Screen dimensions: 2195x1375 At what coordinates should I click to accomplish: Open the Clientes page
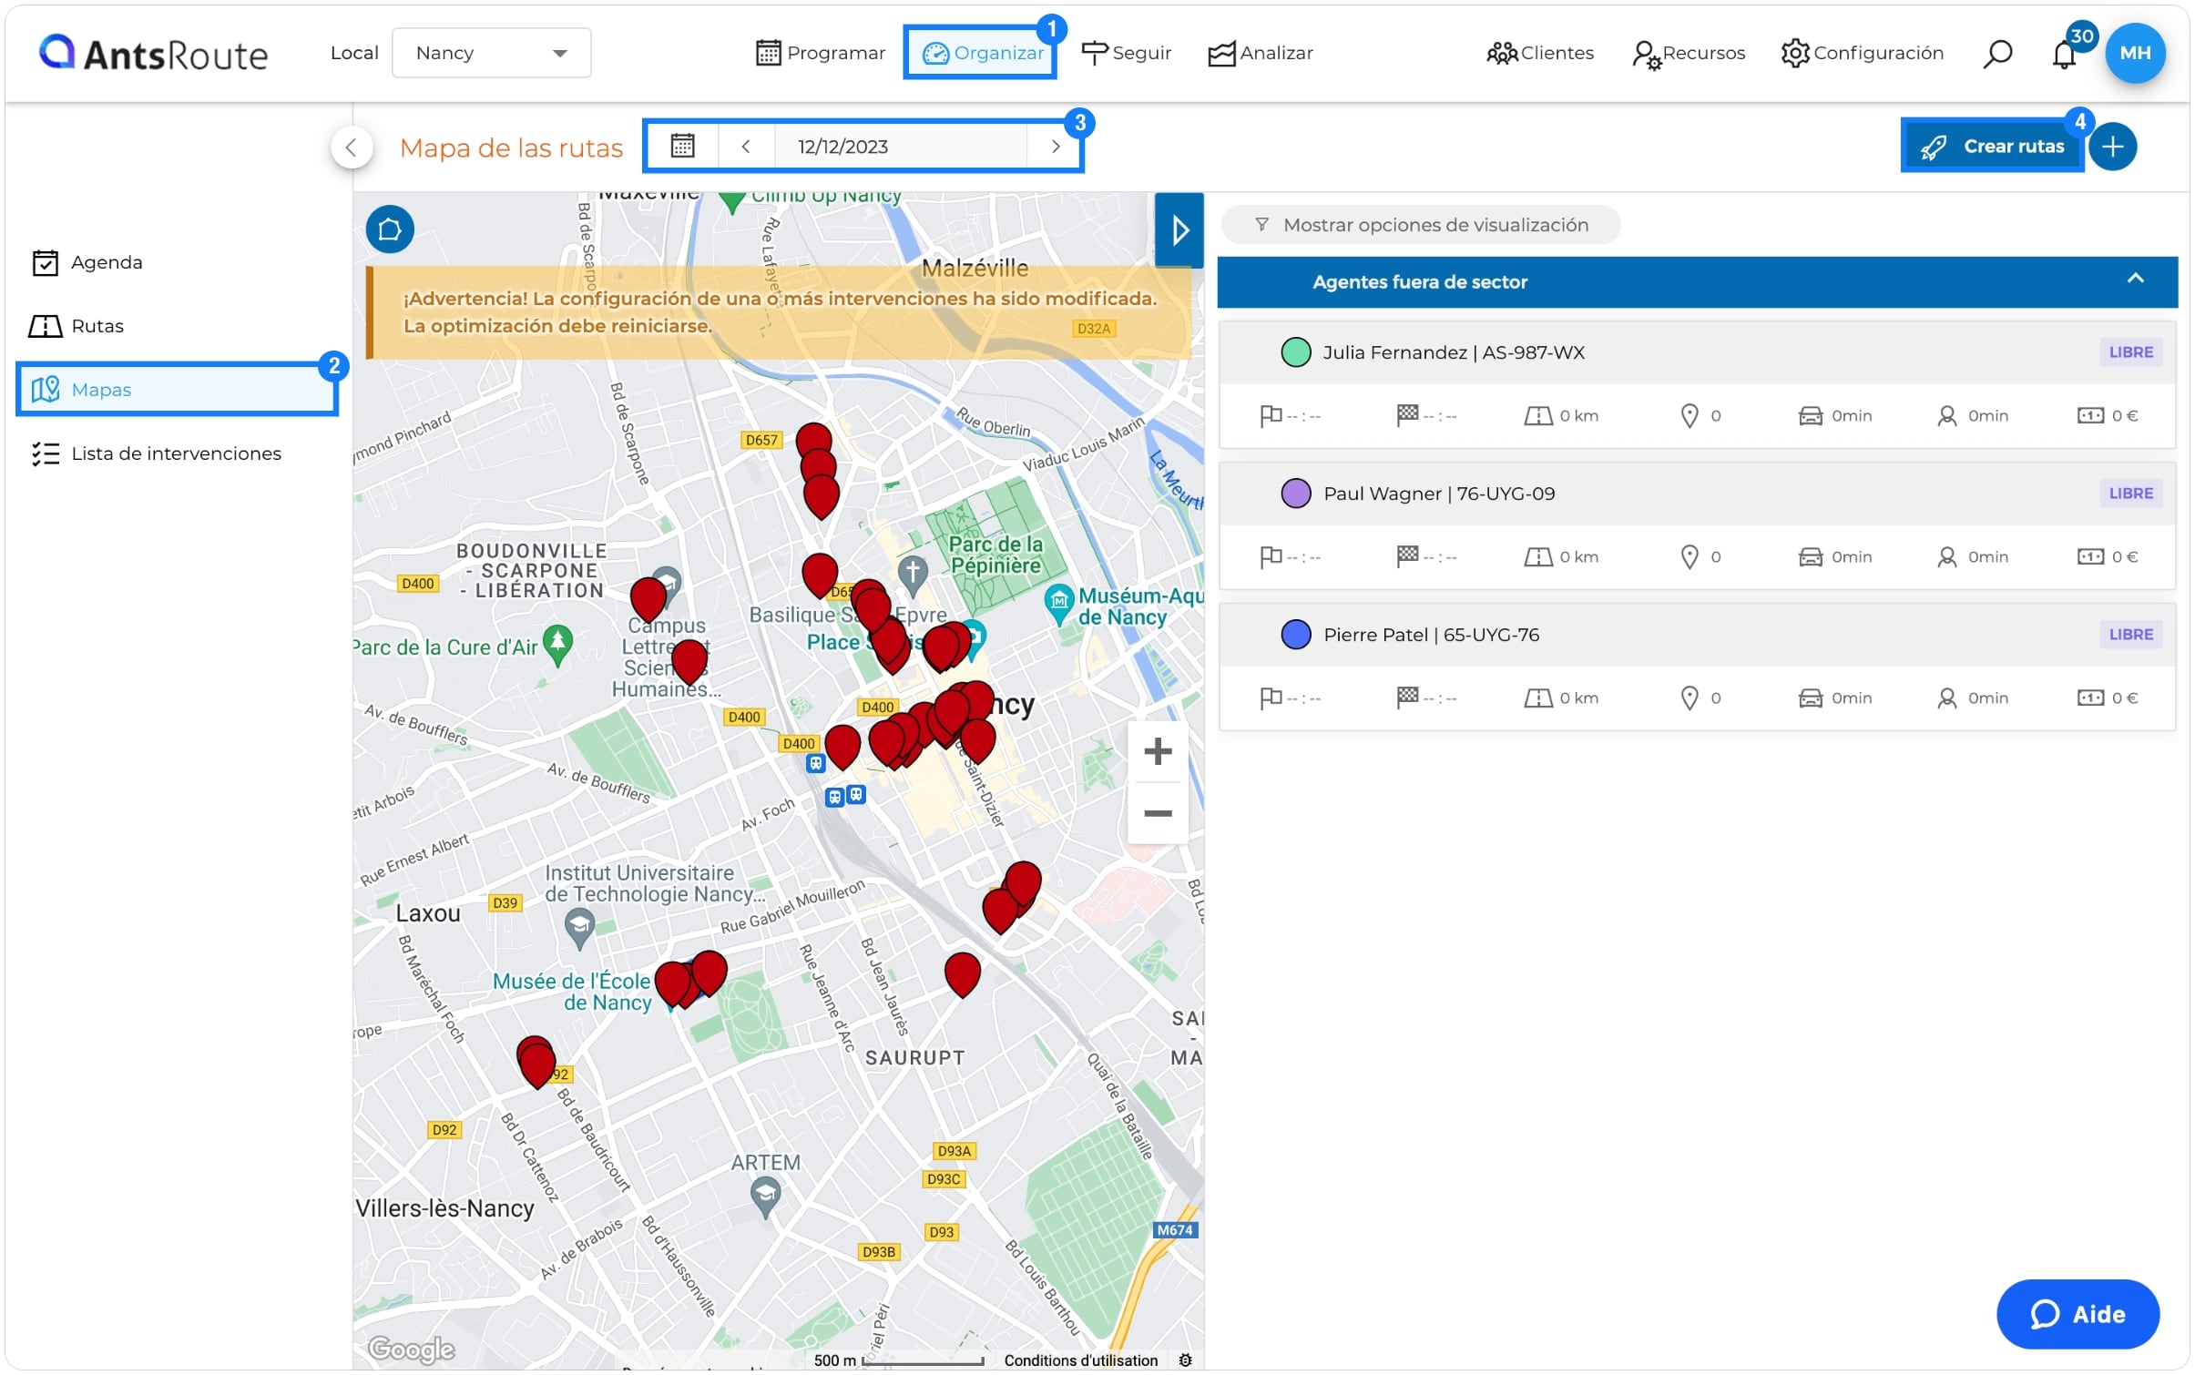[1539, 53]
